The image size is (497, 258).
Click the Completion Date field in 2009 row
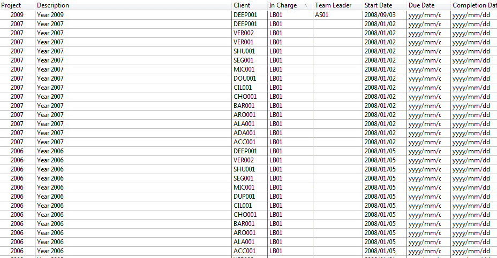pyautogui.click(x=471, y=15)
